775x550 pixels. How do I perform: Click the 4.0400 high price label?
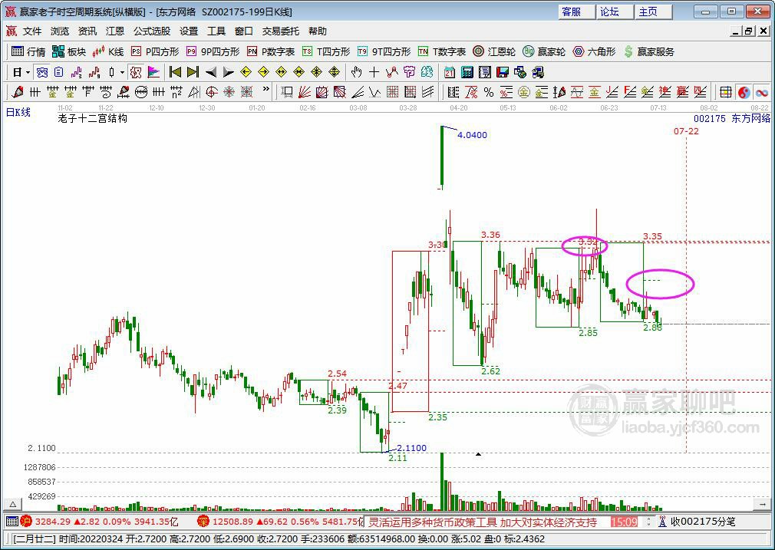coord(472,135)
